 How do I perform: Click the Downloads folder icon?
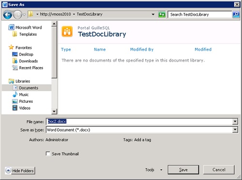tap(15, 61)
